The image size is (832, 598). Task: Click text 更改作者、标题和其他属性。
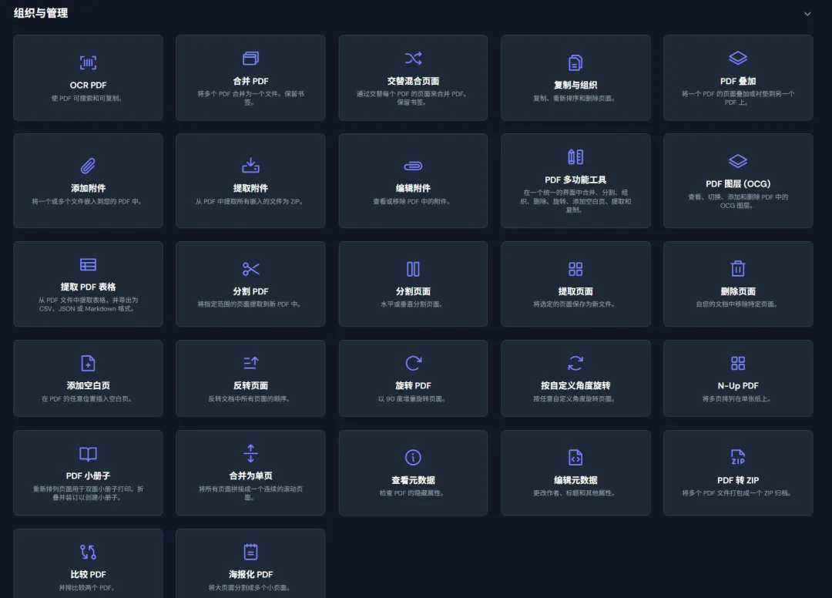pos(575,493)
